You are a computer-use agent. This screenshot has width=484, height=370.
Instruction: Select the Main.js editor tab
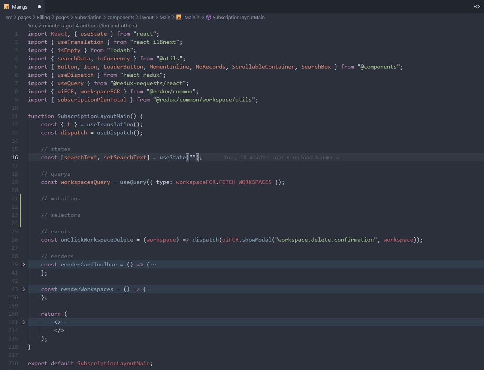pos(22,7)
